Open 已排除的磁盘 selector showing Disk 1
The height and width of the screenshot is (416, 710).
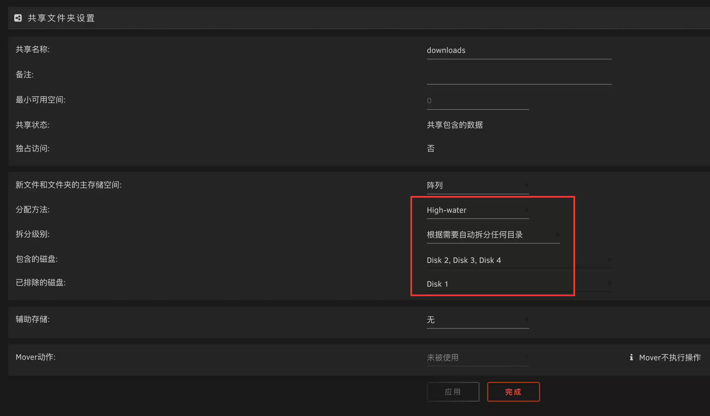[x=519, y=284]
